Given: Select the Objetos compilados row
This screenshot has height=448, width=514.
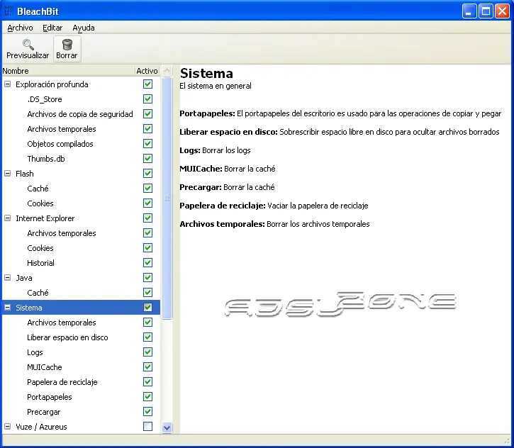Looking at the screenshot, I should (x=82, y=143).
